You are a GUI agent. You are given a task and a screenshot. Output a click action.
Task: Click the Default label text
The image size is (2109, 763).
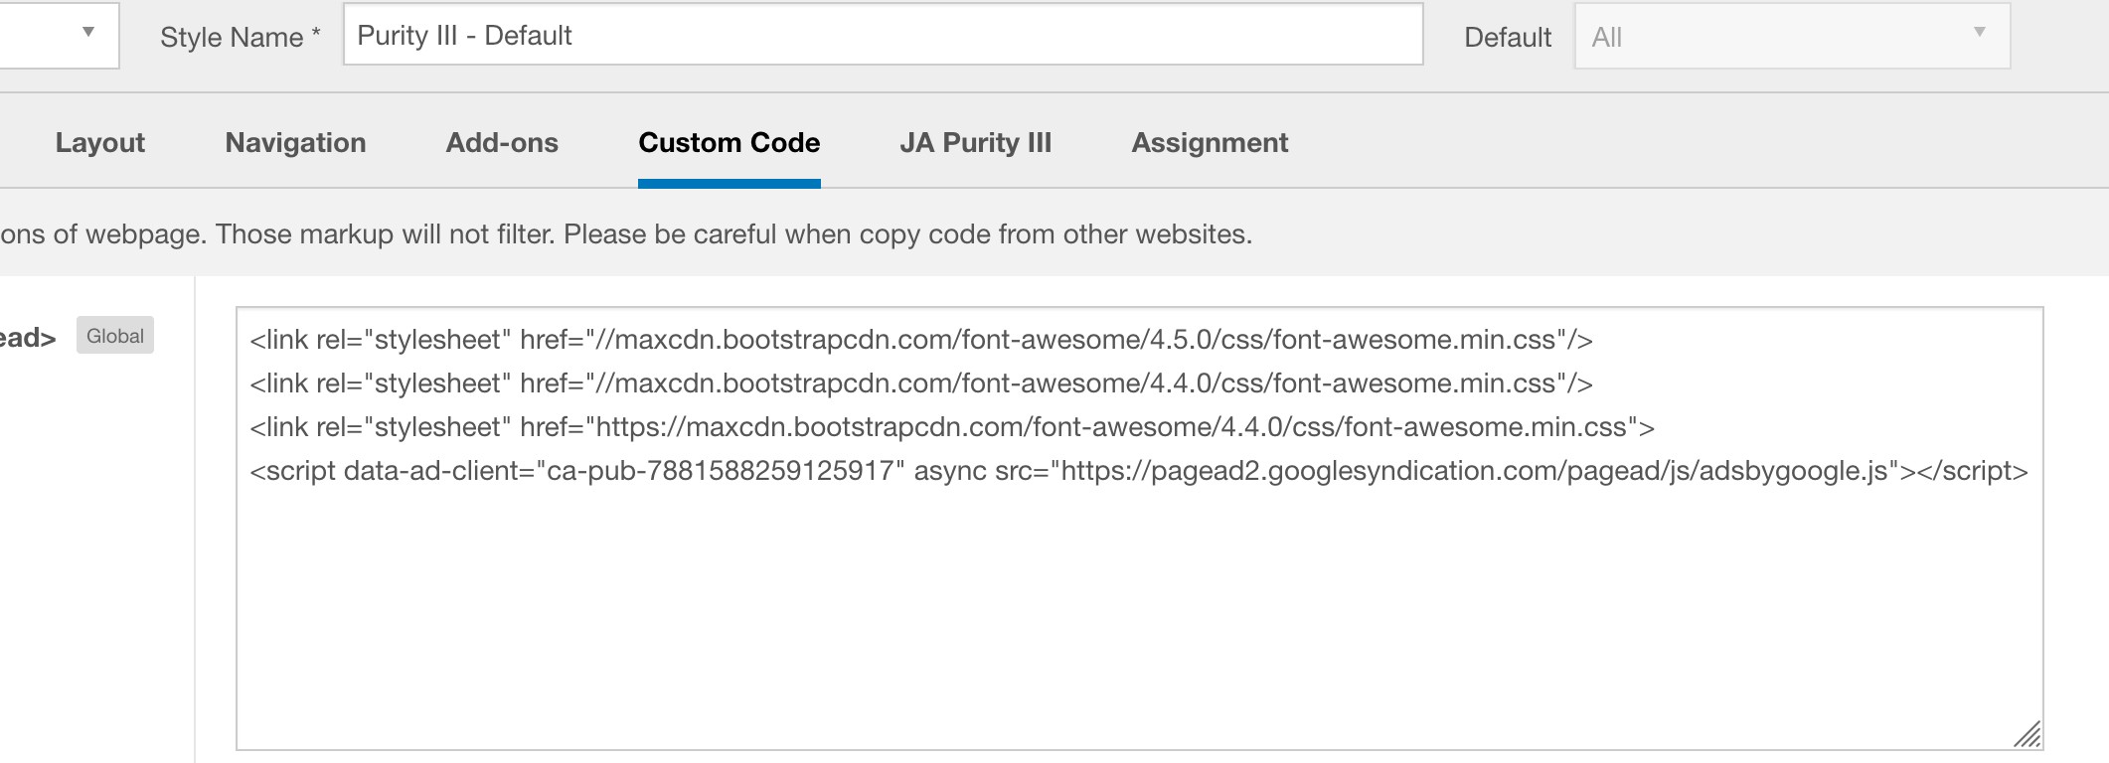[x=1507, y=38]
